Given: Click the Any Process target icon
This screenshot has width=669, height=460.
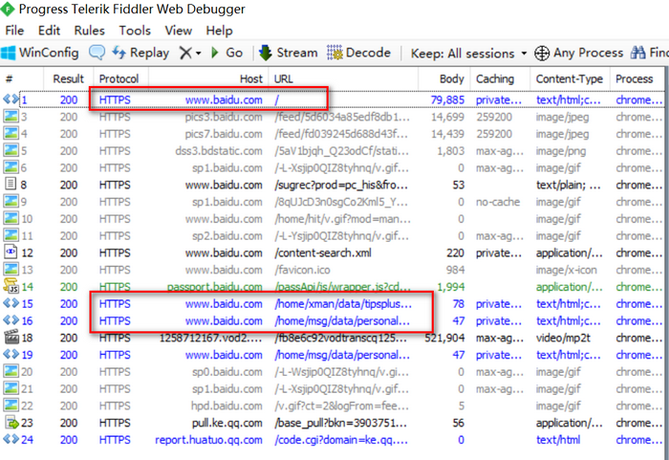Looking at the screenshot, I should point(542,54).
